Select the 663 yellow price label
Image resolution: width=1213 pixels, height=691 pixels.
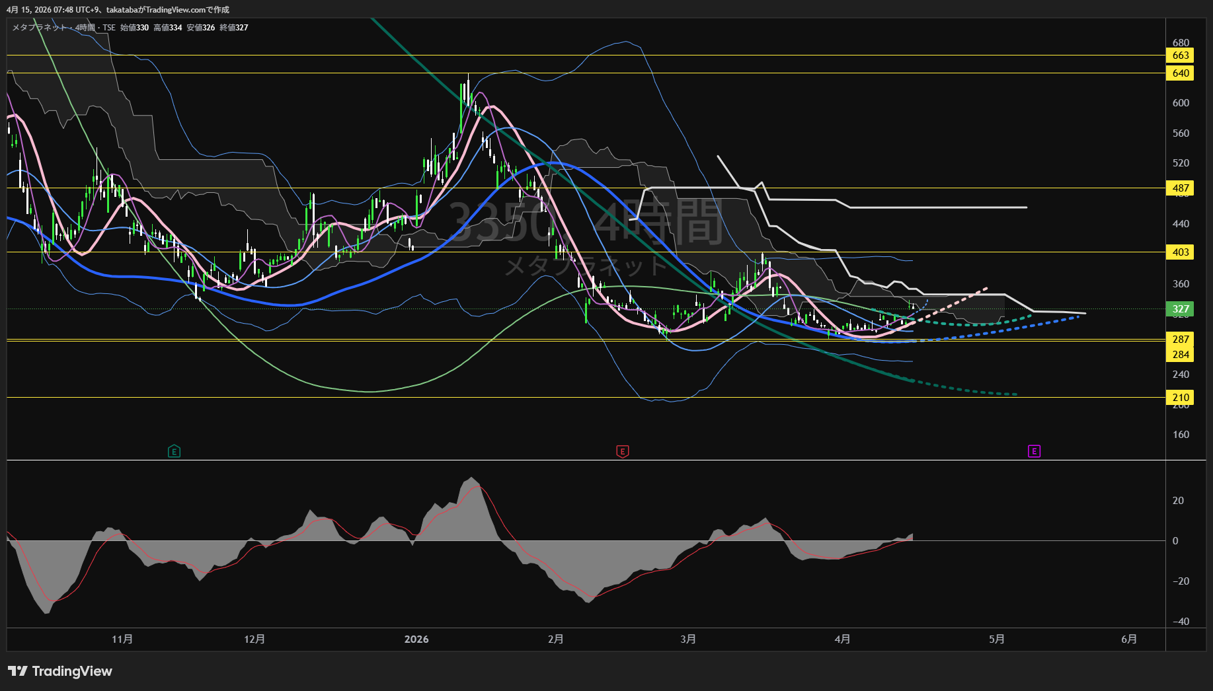coord(1180,55)
